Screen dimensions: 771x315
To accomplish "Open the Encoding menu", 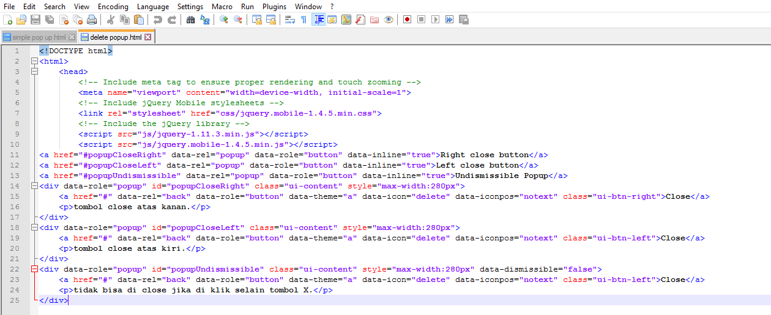I will [113, 6].
